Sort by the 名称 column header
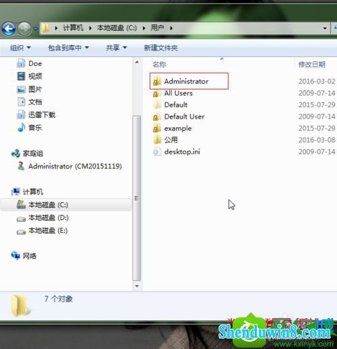Screen dimensions: 337x349 coord(159,65)
